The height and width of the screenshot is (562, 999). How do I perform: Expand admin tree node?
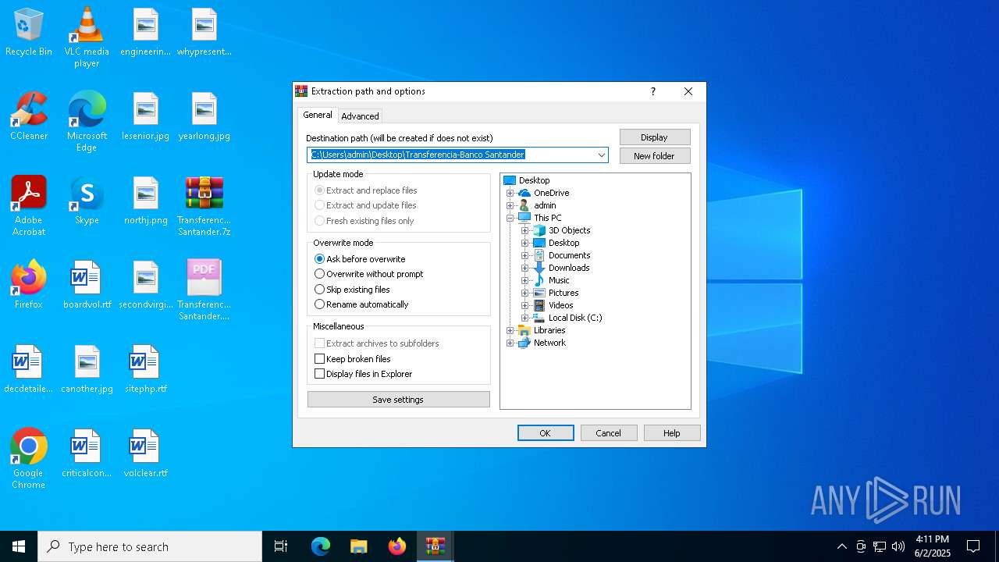coord(510,205)
